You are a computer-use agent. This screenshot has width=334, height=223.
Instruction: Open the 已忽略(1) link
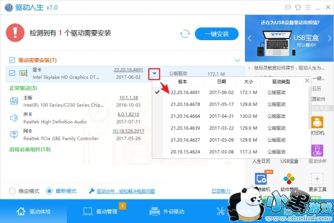point(221,191)
